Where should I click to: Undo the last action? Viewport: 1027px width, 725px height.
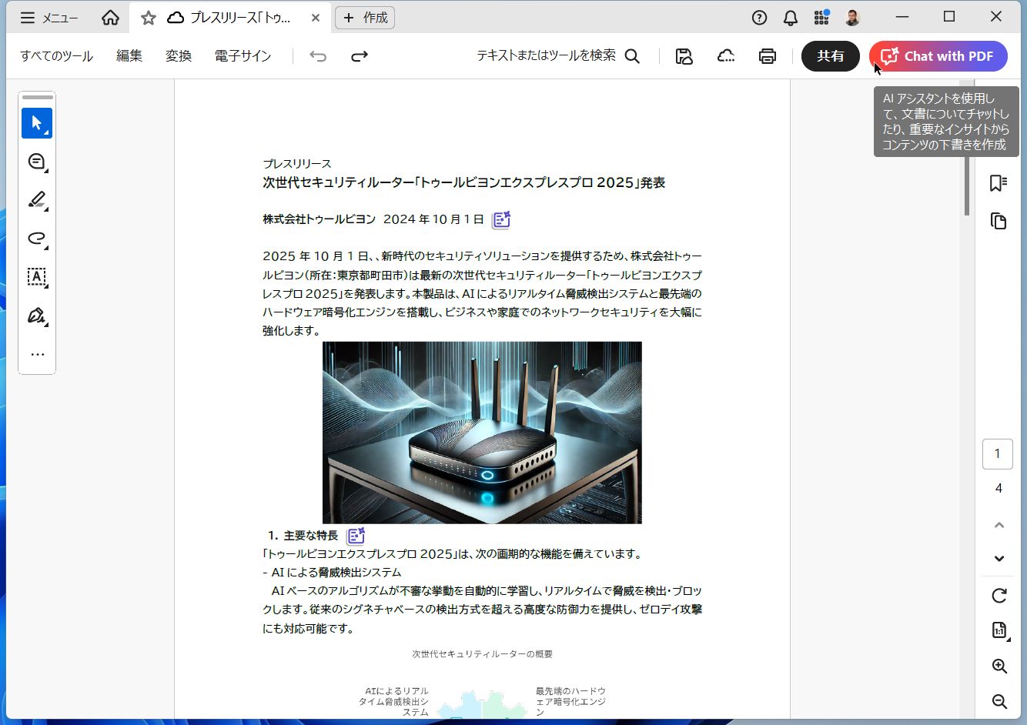pos(318,56)
